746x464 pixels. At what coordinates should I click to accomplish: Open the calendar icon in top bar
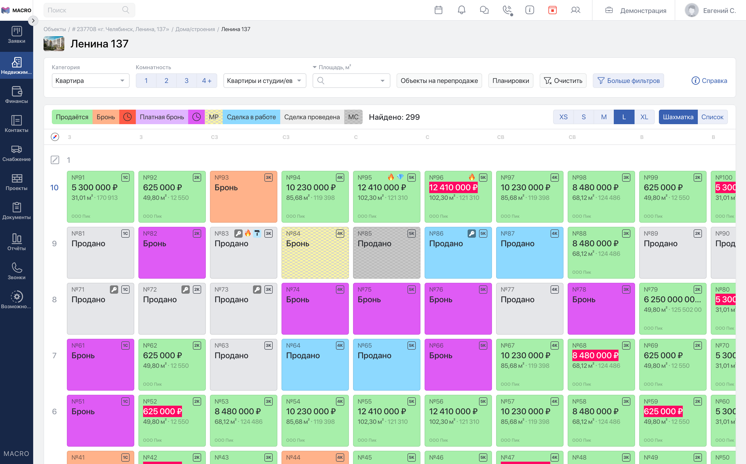[439, 10]
